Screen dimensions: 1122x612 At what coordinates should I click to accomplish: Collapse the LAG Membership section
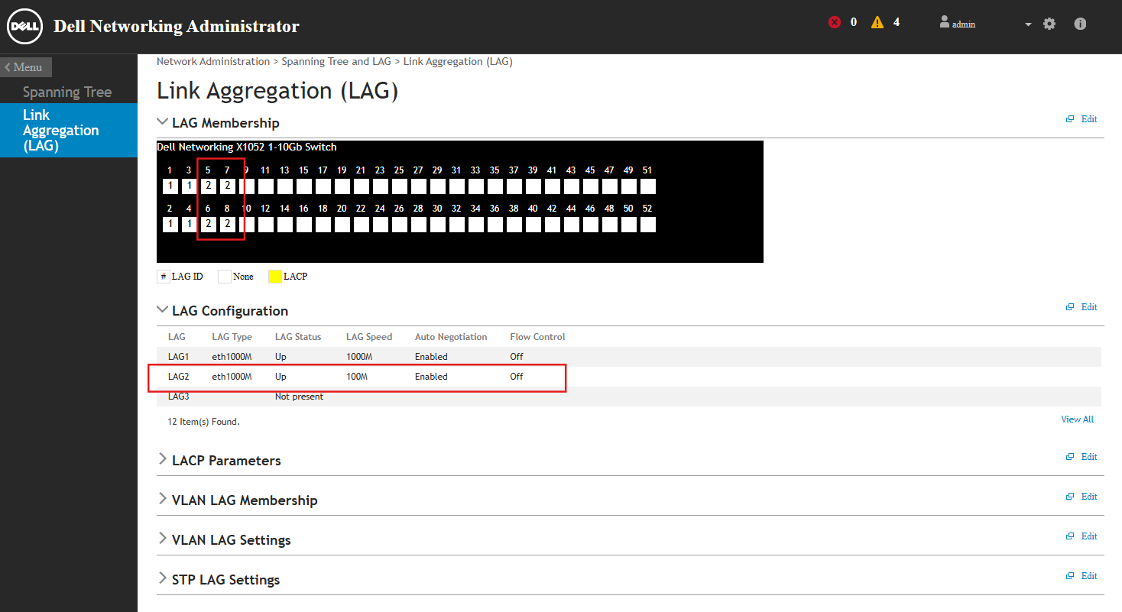click(x=162, y=121)
